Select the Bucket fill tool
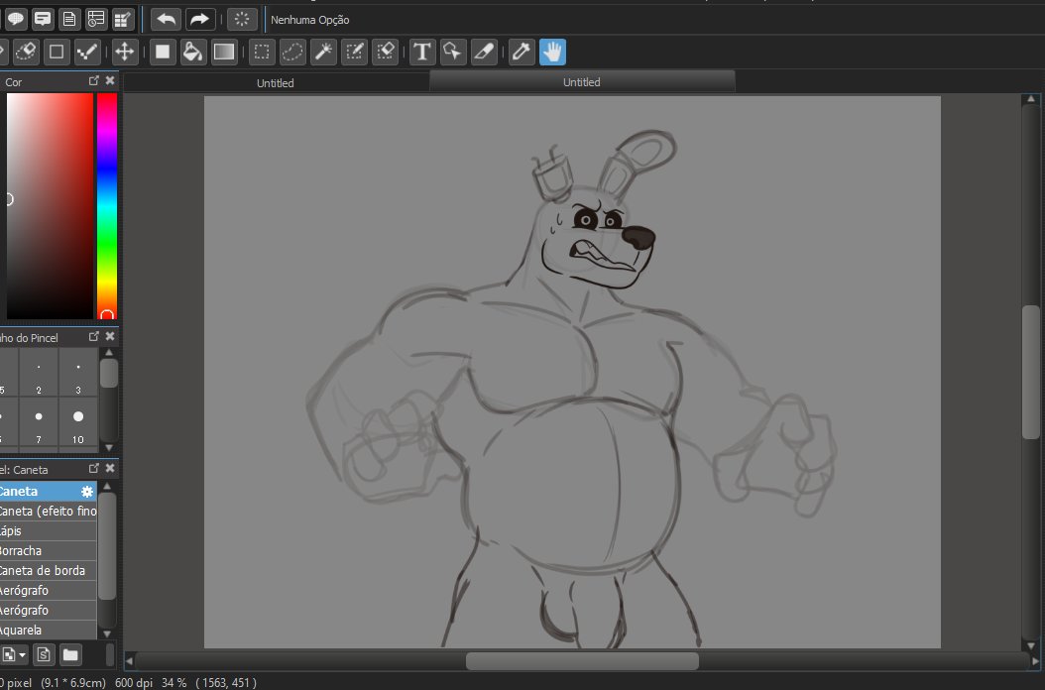This screenshot has height=690, width=1045. click(x=193, y=52)
